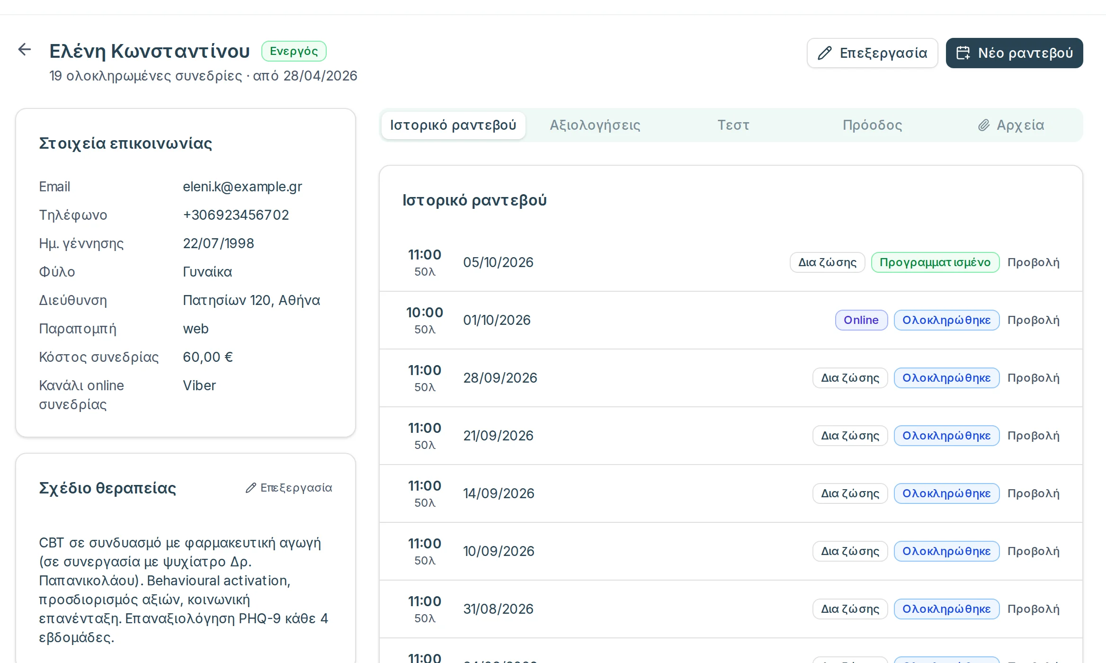1106x663 pixels.
Task: Edit the treatment plan via Επεξεργασία link
Action: 289,488
